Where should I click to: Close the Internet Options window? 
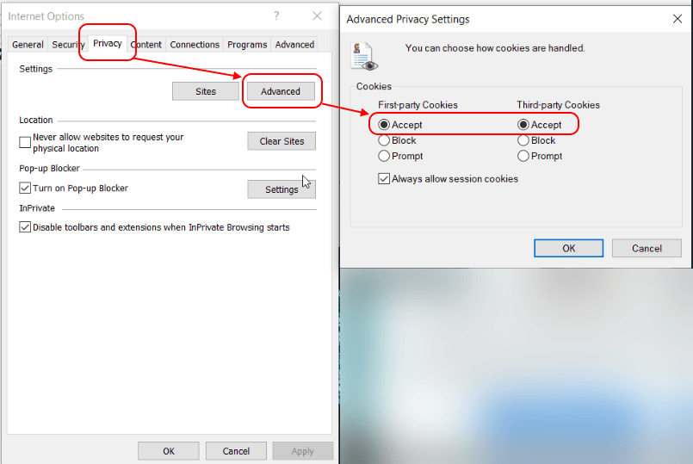[x=317, y=16]
